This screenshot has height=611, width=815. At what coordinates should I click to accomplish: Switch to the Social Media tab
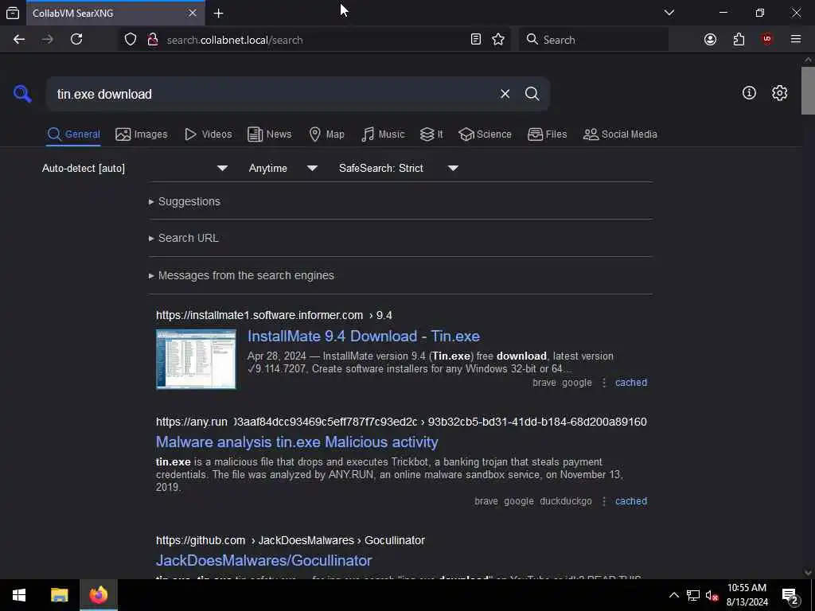620,134
